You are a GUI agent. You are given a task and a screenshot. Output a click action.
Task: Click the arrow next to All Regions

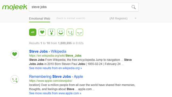(x=135, y=18)
